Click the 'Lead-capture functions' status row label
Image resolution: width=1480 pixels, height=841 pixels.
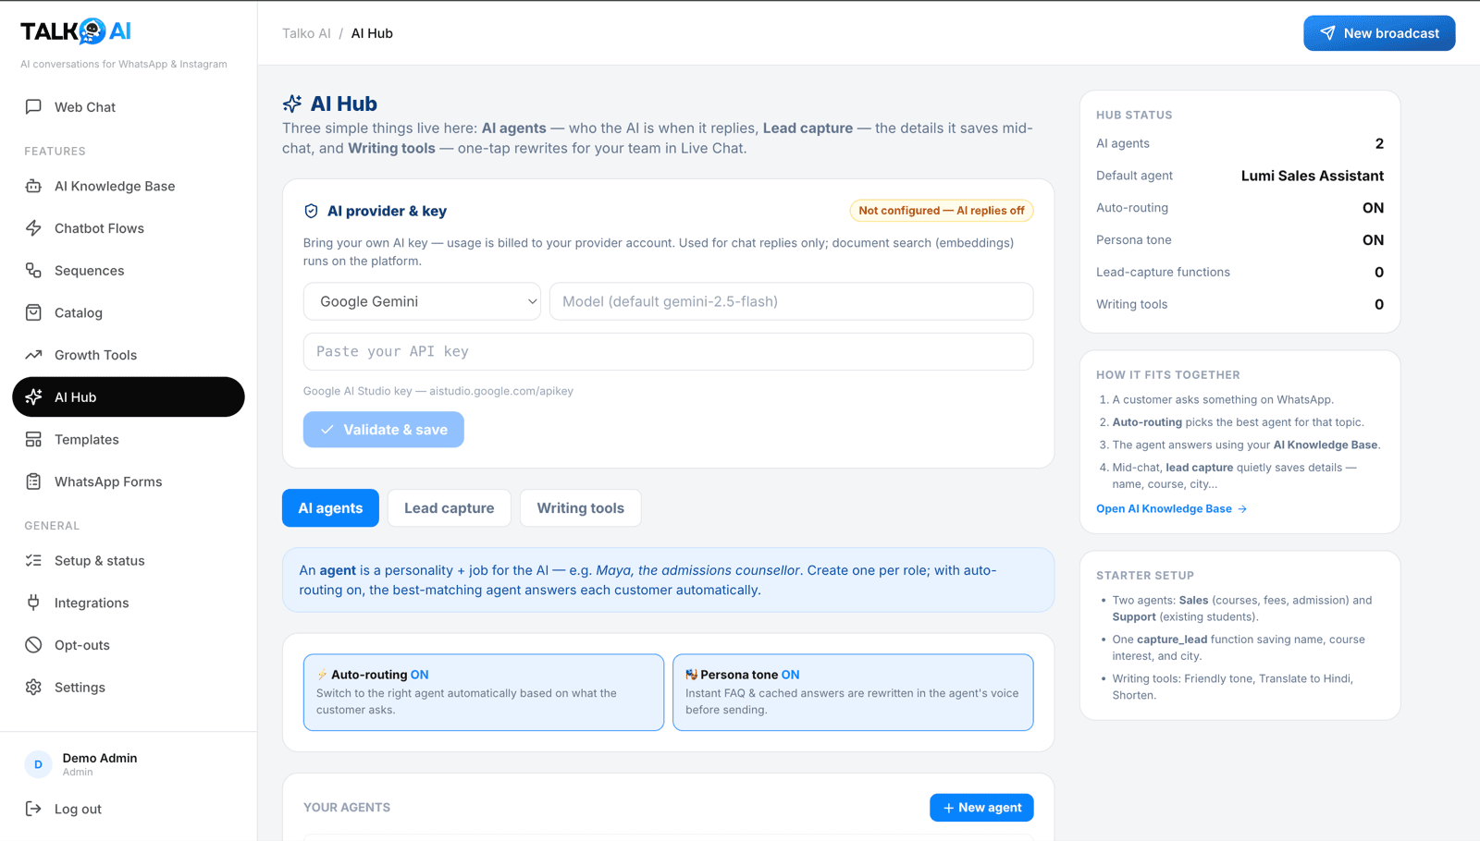pyautogui.click(x=1163, y=272)
